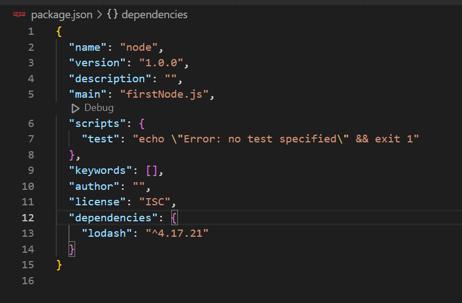This screenshot has width=462, height=303.
Task: Click the "ISC" license value
Action: pos(155,202)
